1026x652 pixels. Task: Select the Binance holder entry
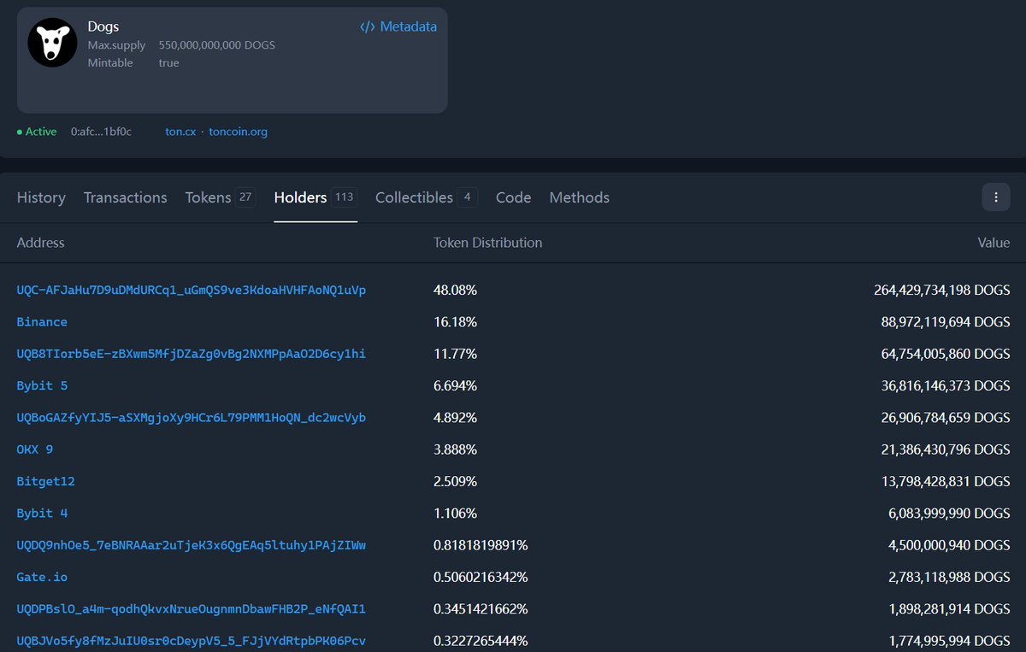pyautogui.click(x=42, y=322)
